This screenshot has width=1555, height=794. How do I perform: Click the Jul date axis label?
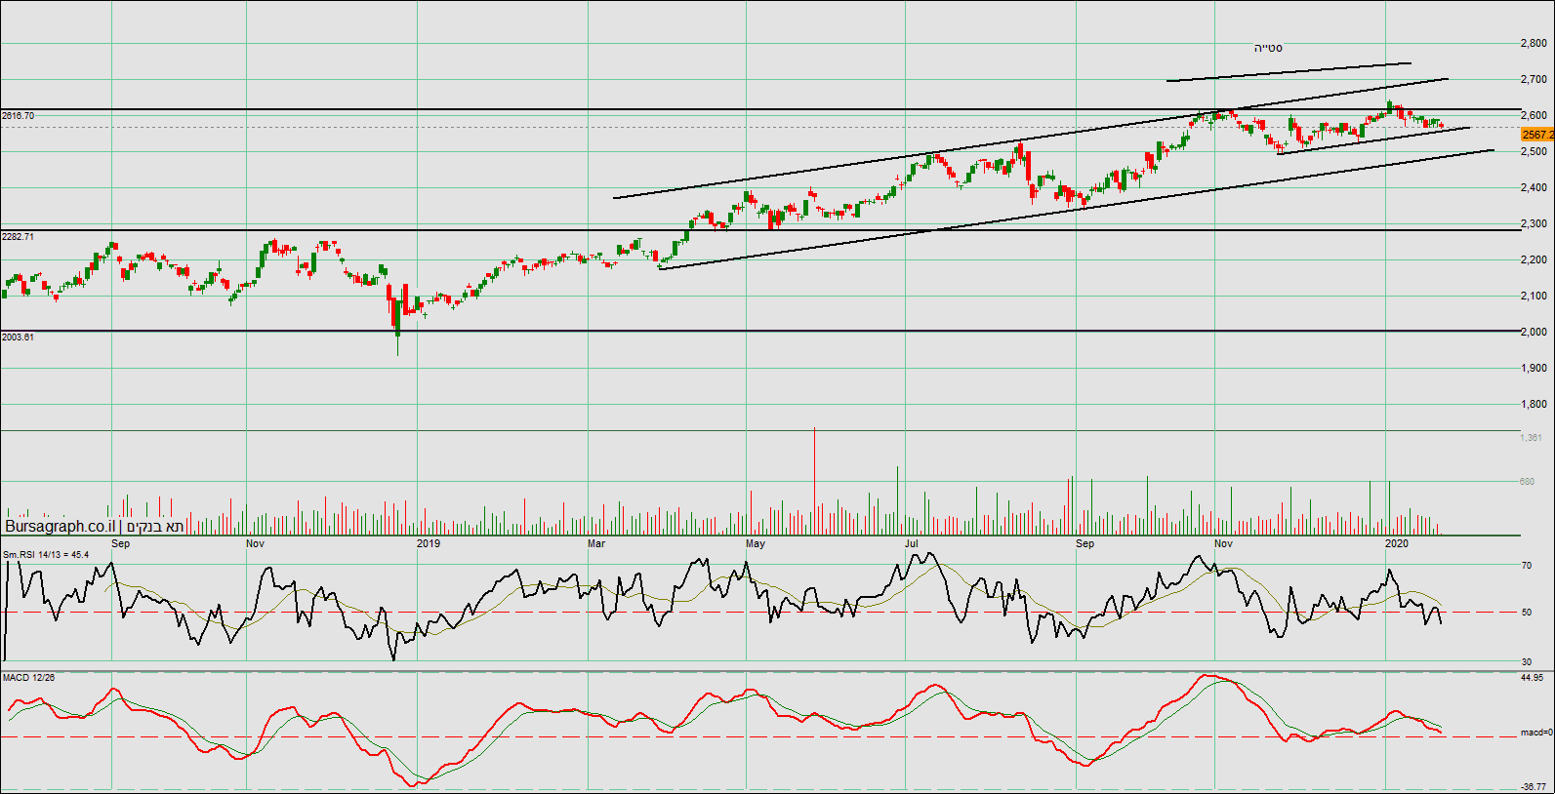(912, 543)
